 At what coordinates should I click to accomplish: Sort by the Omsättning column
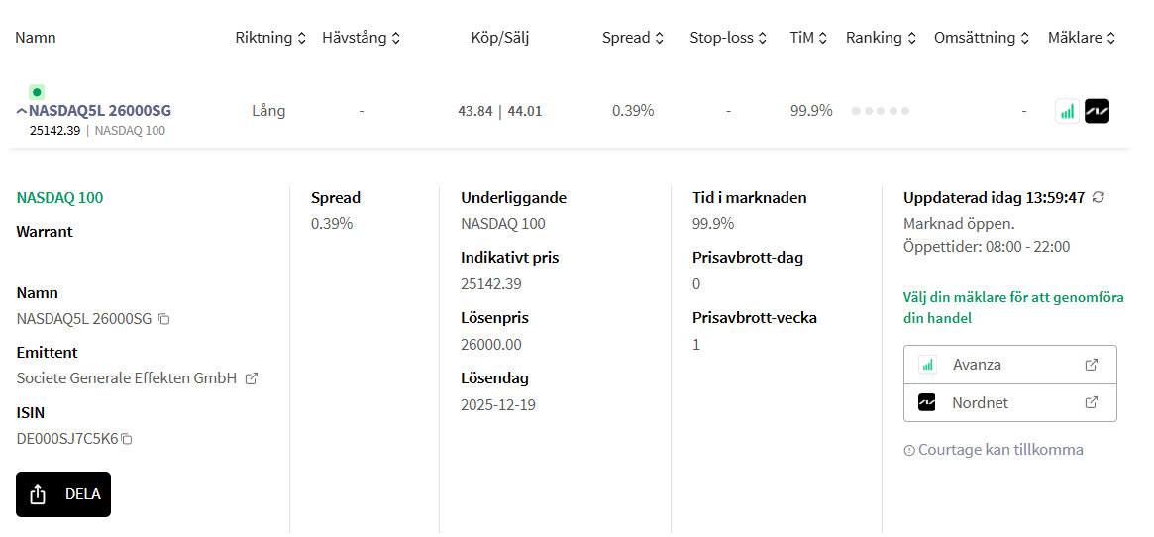983,38
